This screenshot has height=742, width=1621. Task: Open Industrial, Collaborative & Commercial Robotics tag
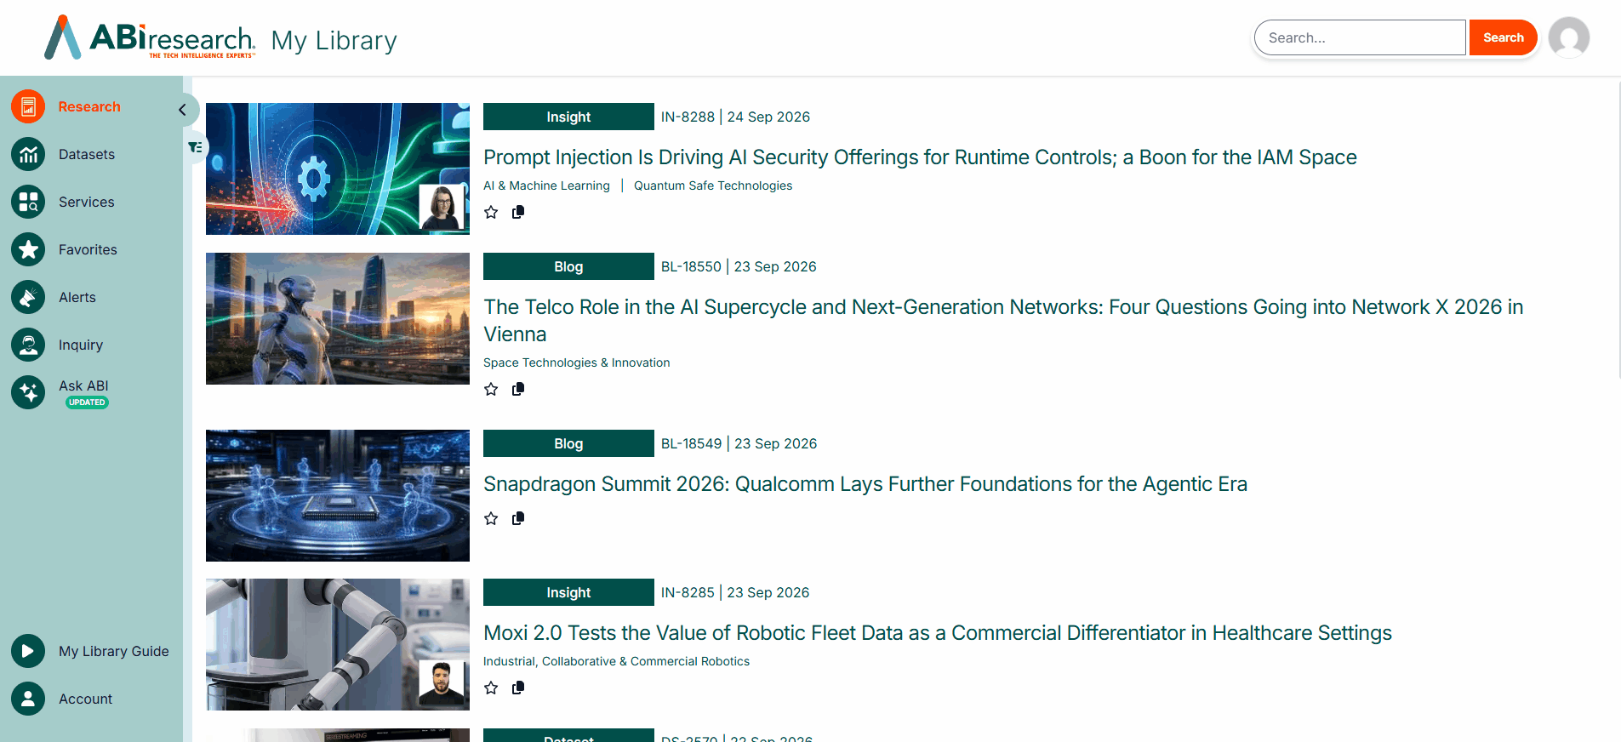[616, 661]
